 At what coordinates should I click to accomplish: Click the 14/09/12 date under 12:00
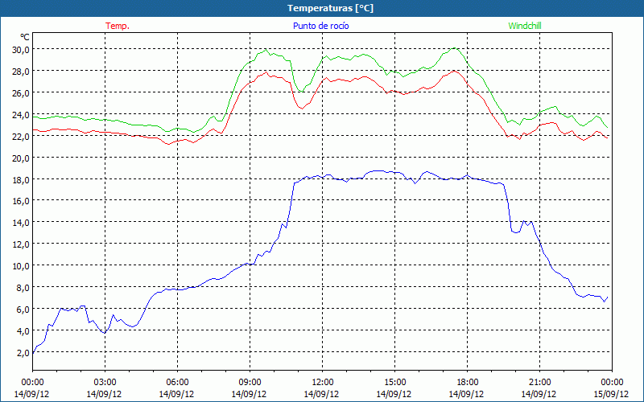point(321,394)
